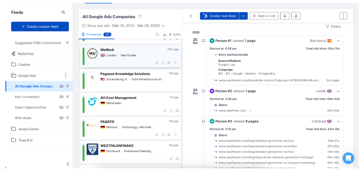The height and width of the screenshot is (175, 359).
Task: Switch to the Companies tab
Action: pos(96,34)
